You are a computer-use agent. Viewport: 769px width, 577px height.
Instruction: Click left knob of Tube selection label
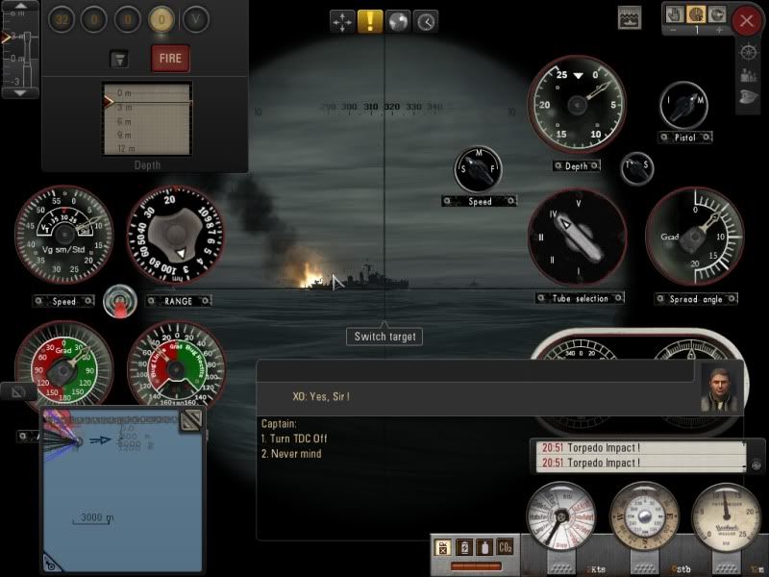541,298
